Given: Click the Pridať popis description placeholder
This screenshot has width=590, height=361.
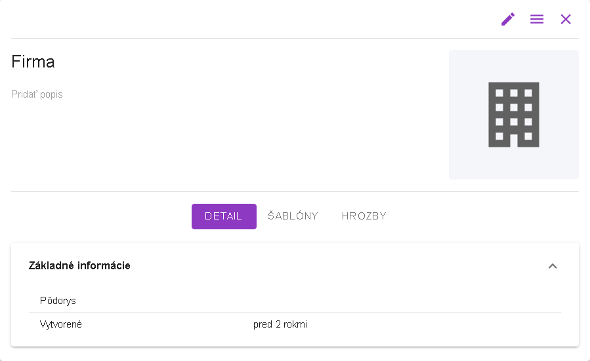Looking at the screenshot, I should tap(37, 94).
